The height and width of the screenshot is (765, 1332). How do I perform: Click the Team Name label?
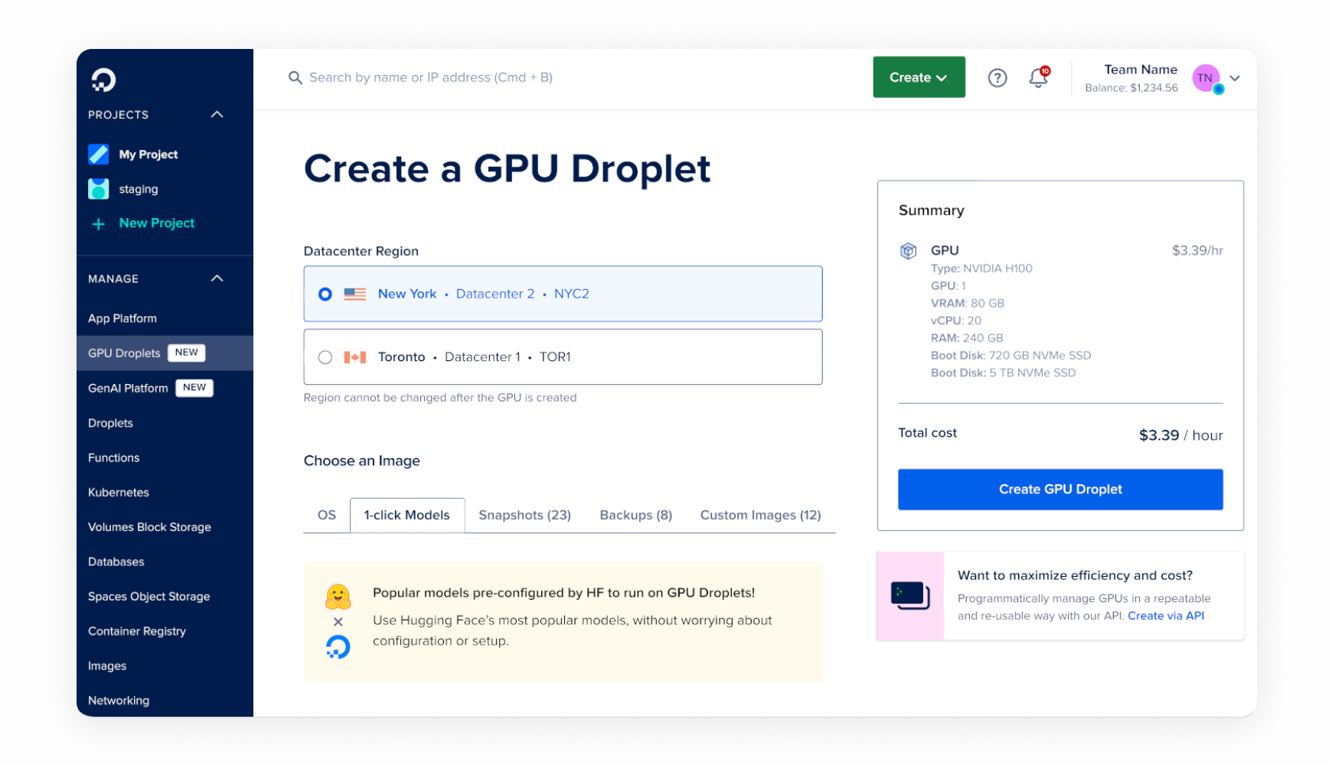pos(1141,70)
